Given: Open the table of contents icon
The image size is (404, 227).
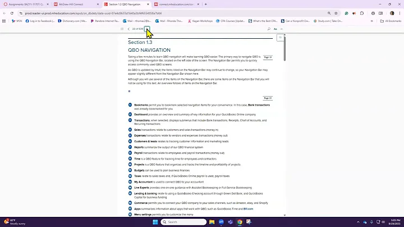Looking at the screenshot, I should [122, 29].
